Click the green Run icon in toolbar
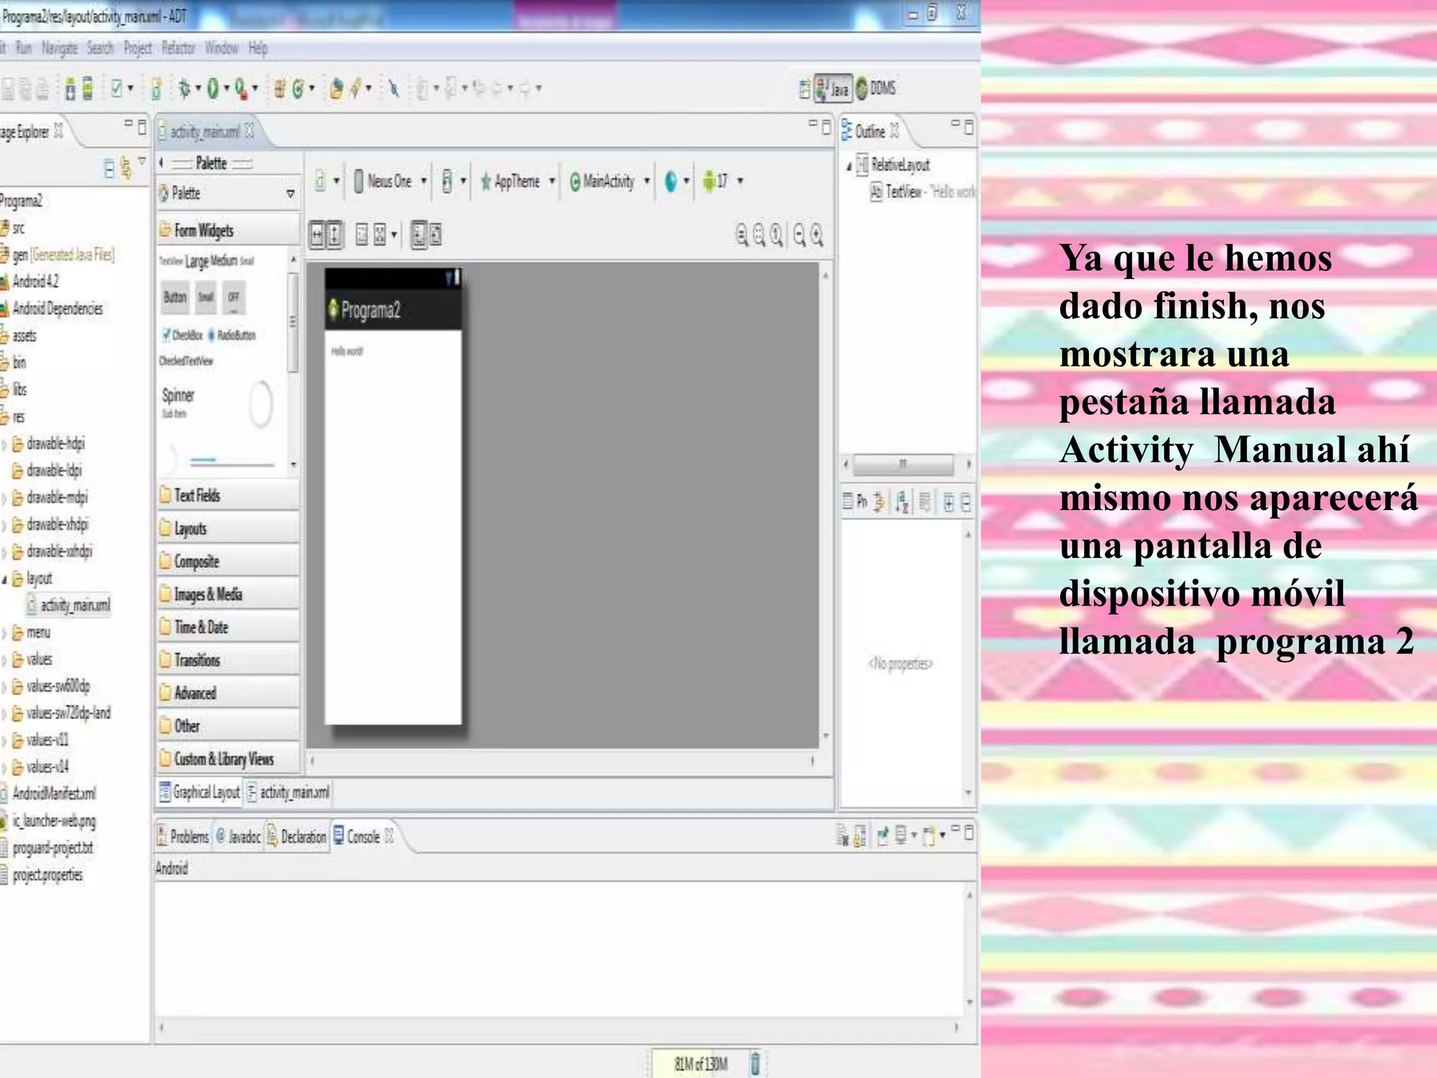 (x=213, y=88)
